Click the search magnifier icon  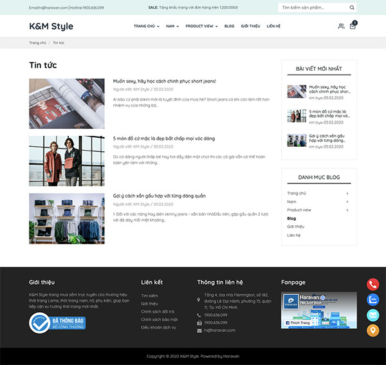coord(352,8)
